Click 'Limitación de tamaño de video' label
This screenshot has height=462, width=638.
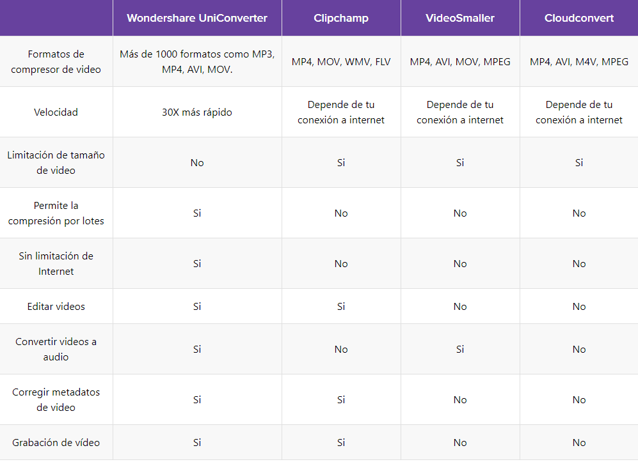click(56, 162)
